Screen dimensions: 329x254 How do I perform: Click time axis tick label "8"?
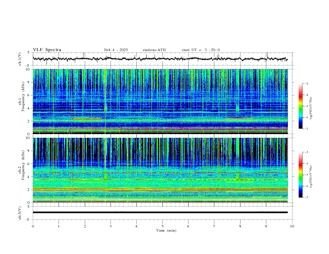tap(240, 226)
